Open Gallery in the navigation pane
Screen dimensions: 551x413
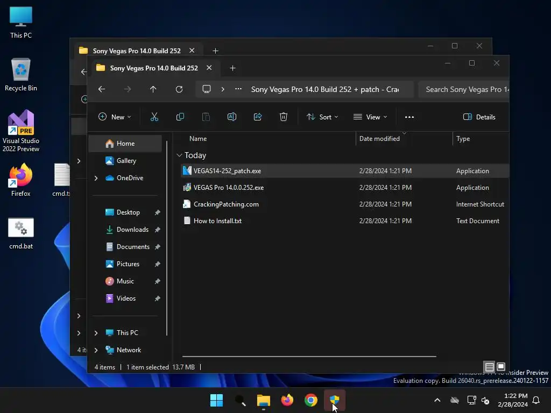point(125,160)
